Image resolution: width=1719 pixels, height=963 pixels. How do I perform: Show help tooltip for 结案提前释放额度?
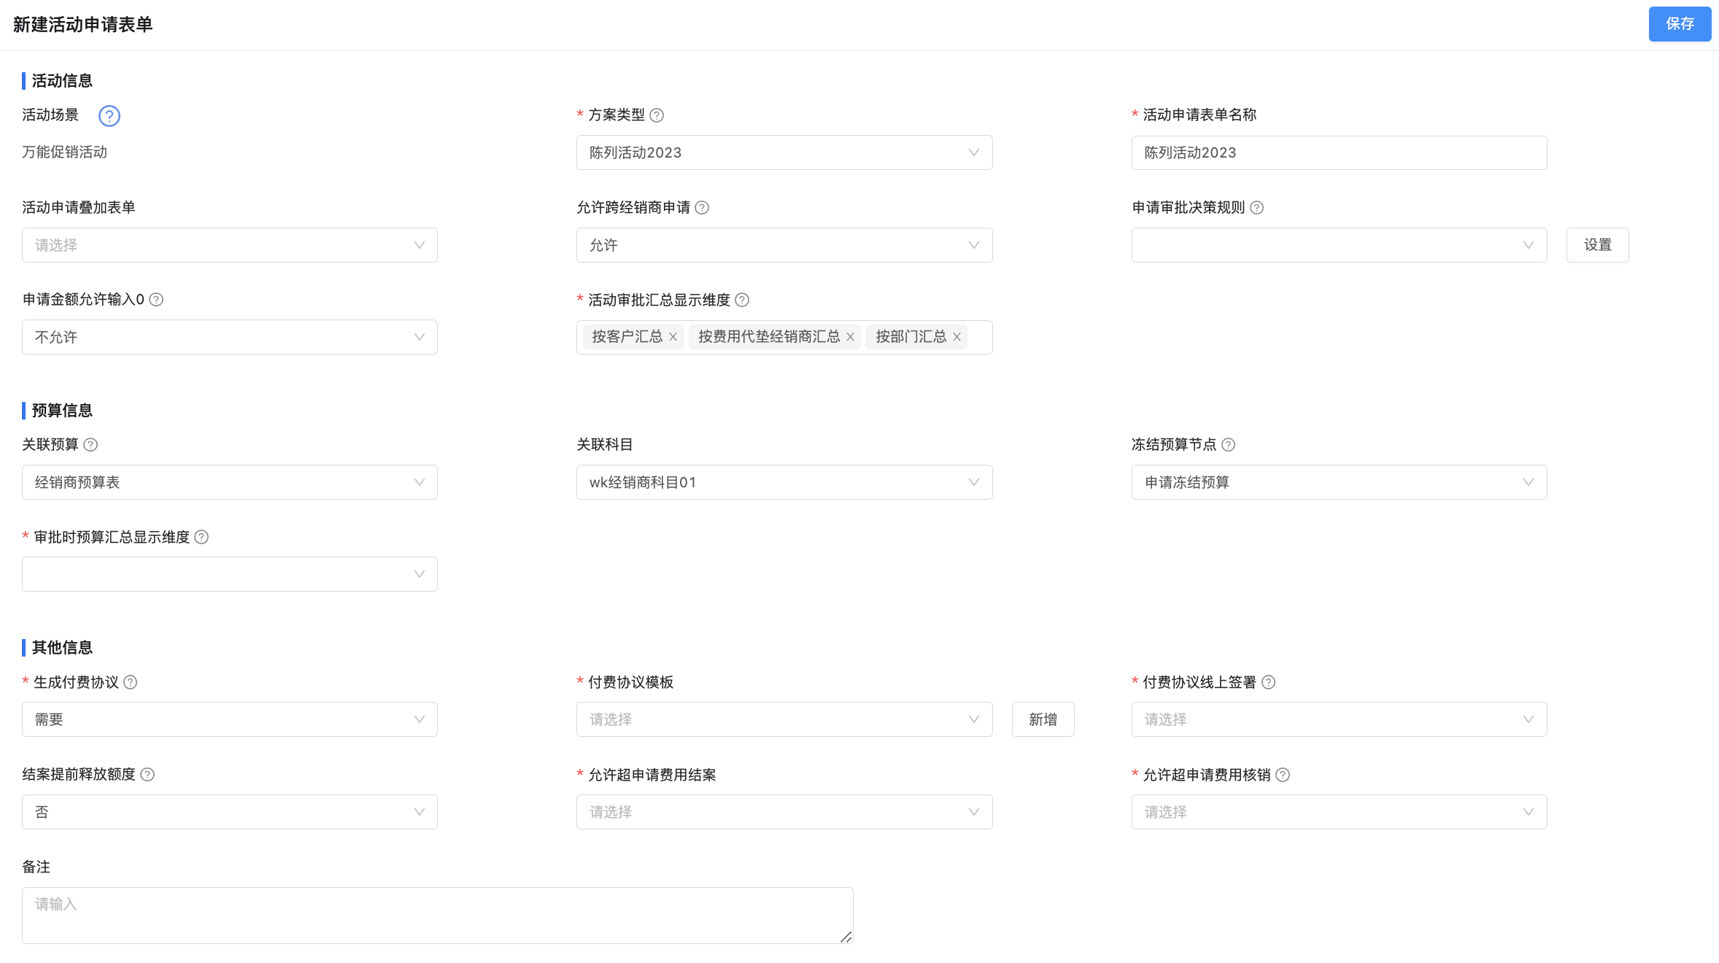[x=147, y=775]
